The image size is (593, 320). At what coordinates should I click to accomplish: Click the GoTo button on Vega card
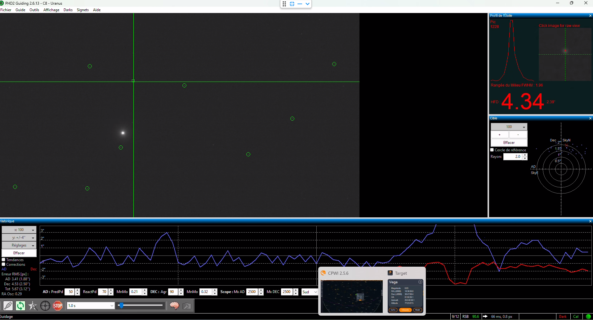[393, 310]
